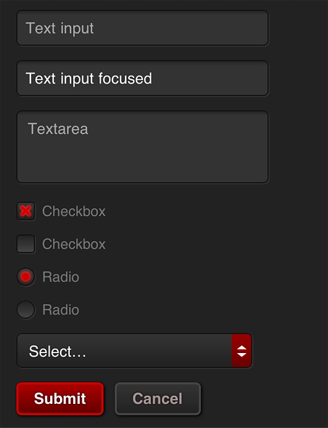The width and height of the screenshot is (328, 428).
Task: Expand the select via its red stepper end
Action: point(241,351)
